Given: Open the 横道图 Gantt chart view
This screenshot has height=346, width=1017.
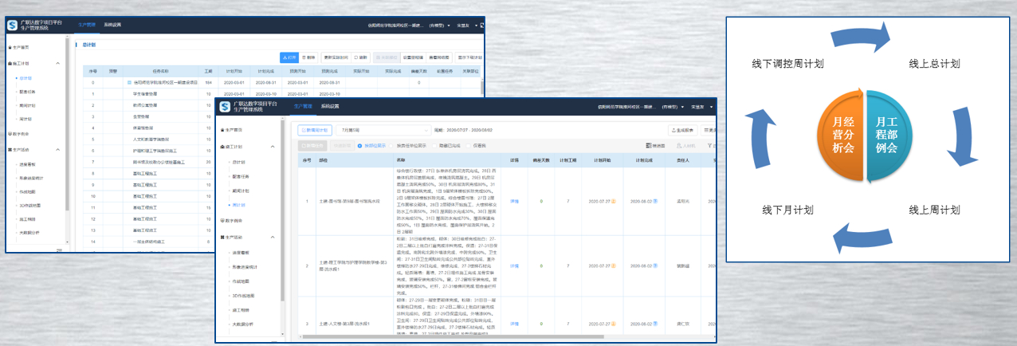Looking at the screenshot, I should click(x=654, y=146).
